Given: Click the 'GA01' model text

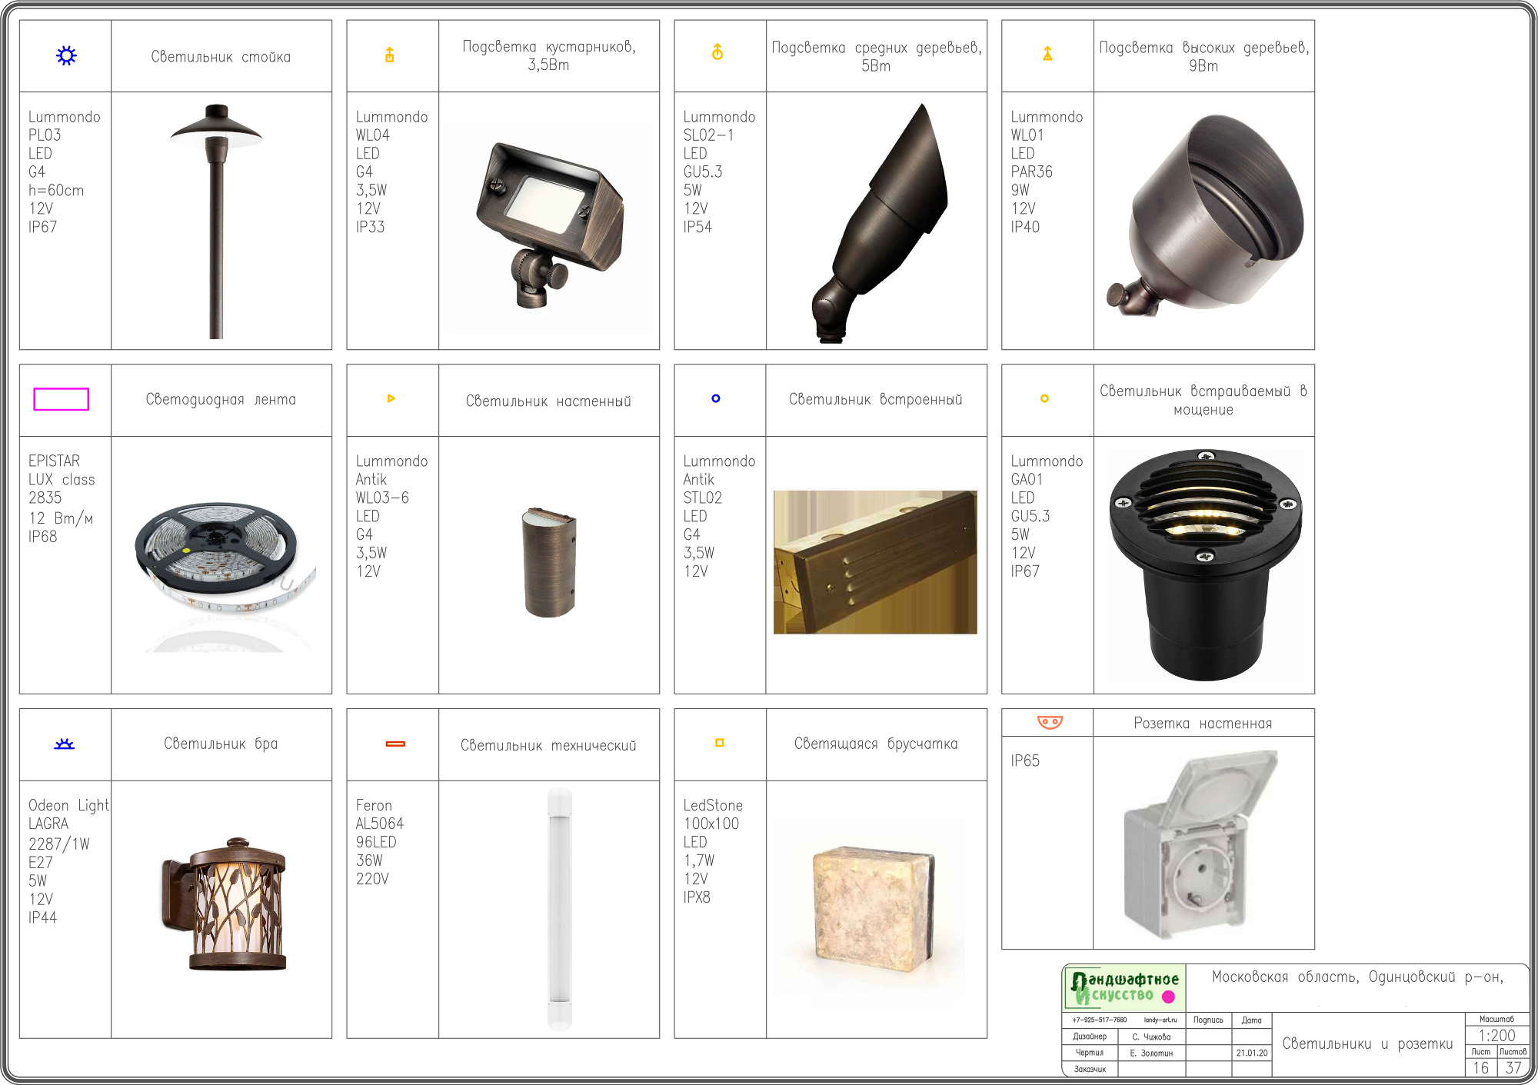Looking at the screenshot, I should click(1027, 479).
